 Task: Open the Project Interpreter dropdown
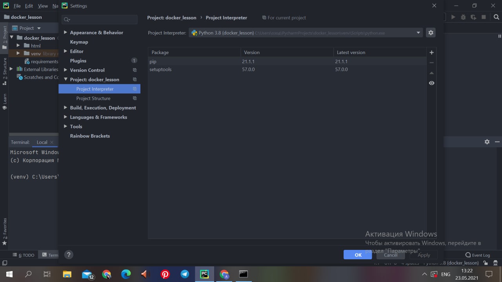tap(306, 33)
